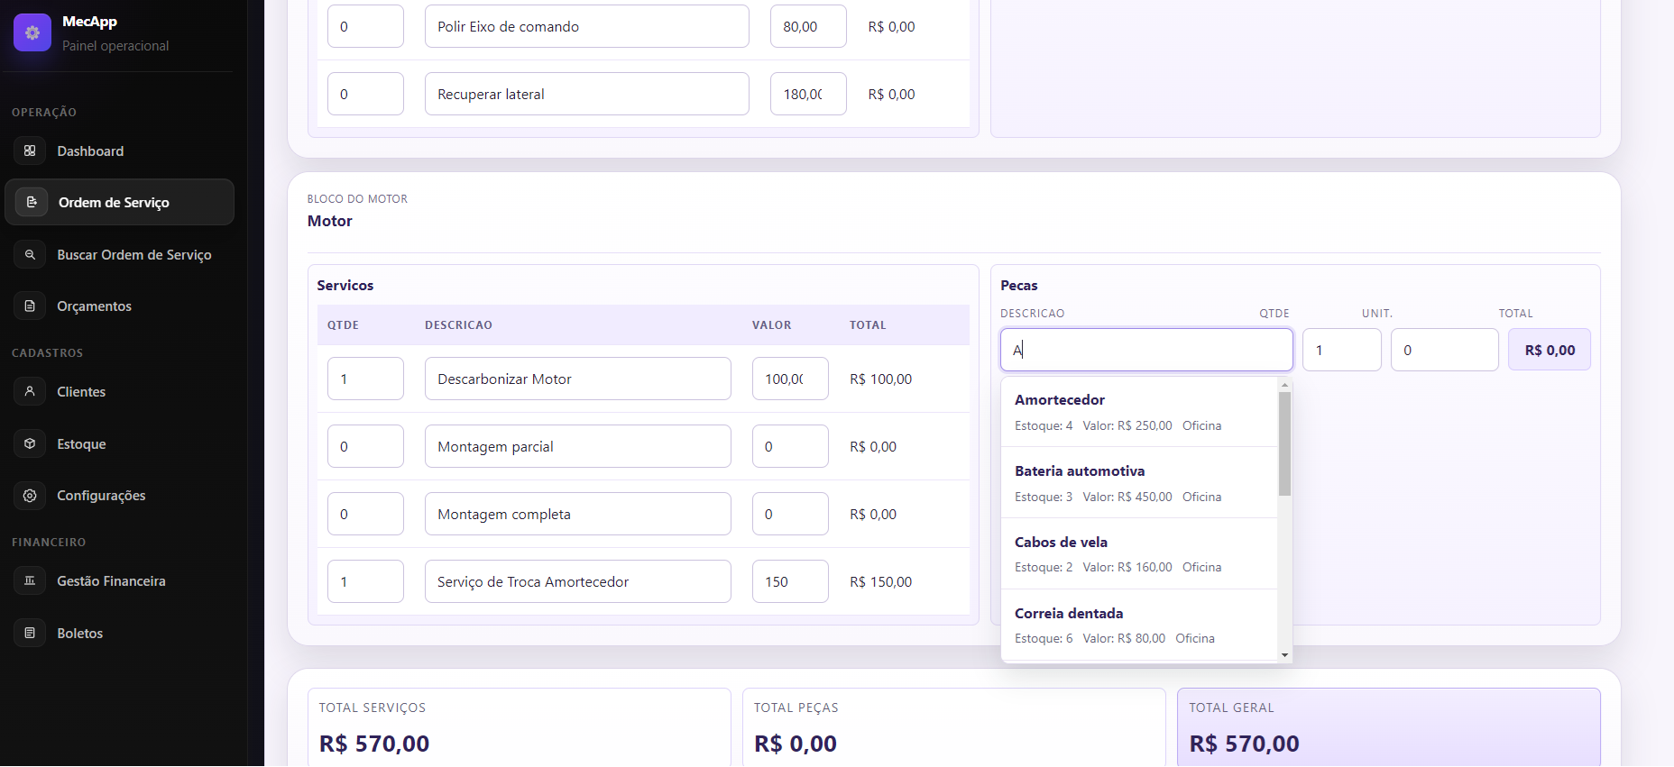Click the Pecas unit price field

point(1443,350)
